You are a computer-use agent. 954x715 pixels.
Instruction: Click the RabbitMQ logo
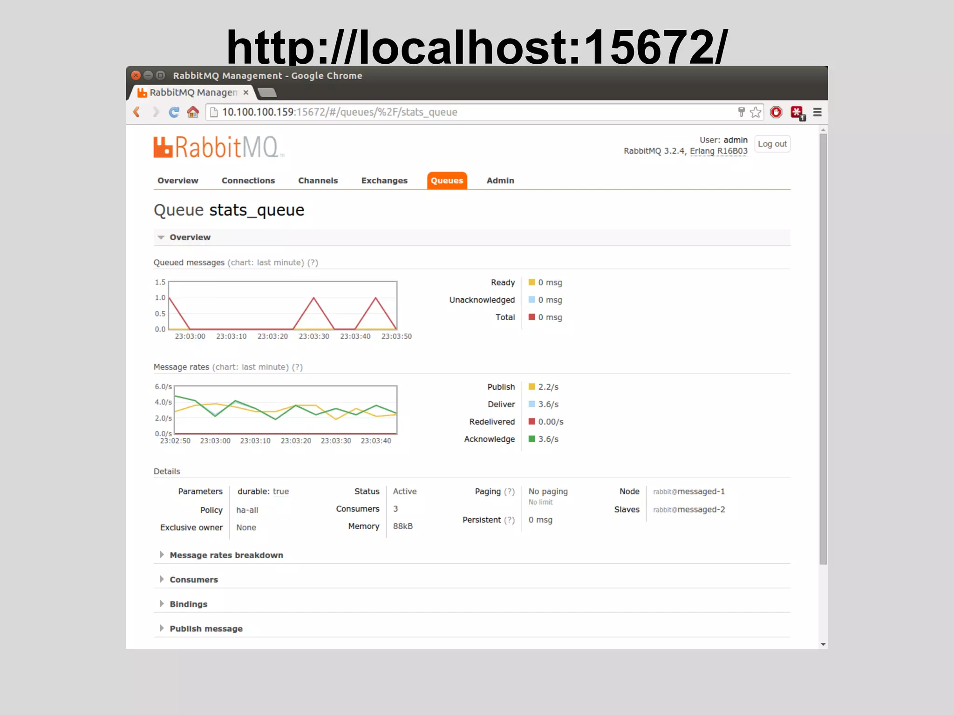218,147
